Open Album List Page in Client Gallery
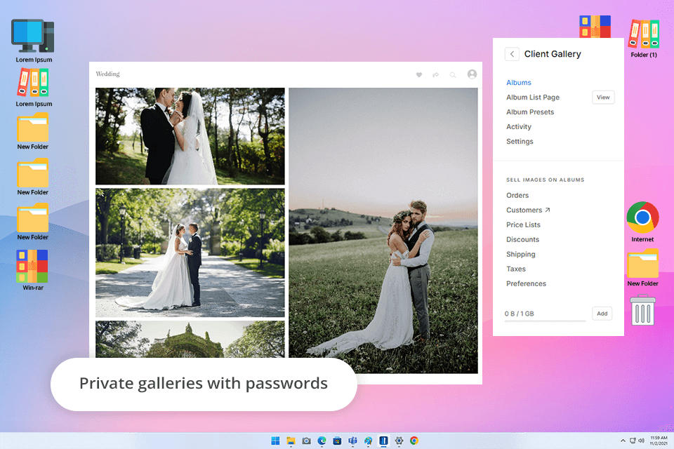Screen dimensions: 674x449 [x=533, y=97]
